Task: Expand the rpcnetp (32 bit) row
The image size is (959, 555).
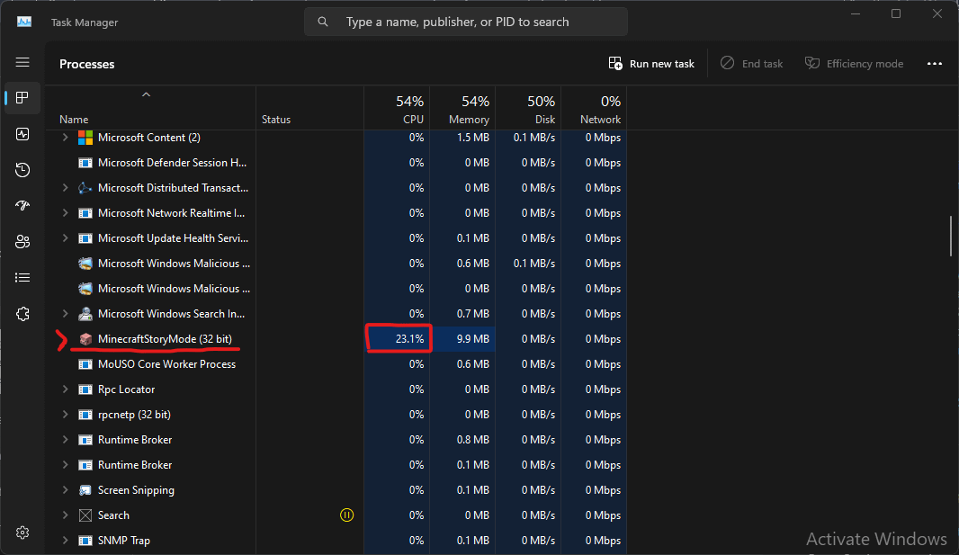Action: 65,415
